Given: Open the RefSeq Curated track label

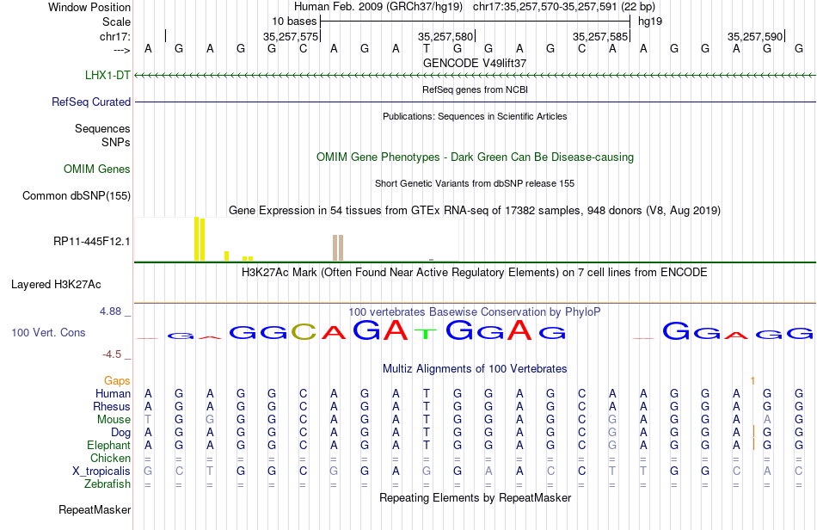Looking at the screenshot, I should pyautogui.click(x=90, y=102).
